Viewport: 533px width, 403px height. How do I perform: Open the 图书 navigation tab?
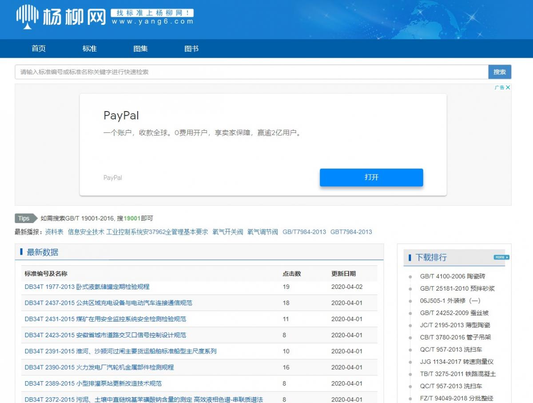pyautogui.click(x=191, y=49)
